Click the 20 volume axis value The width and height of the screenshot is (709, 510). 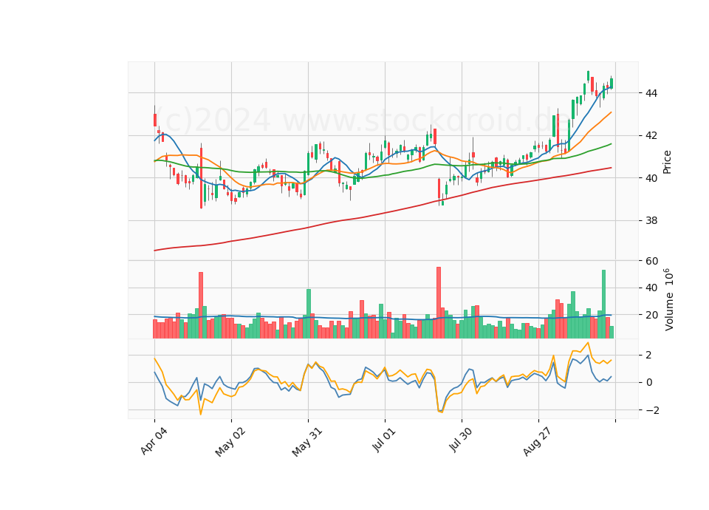click(651, 315)
